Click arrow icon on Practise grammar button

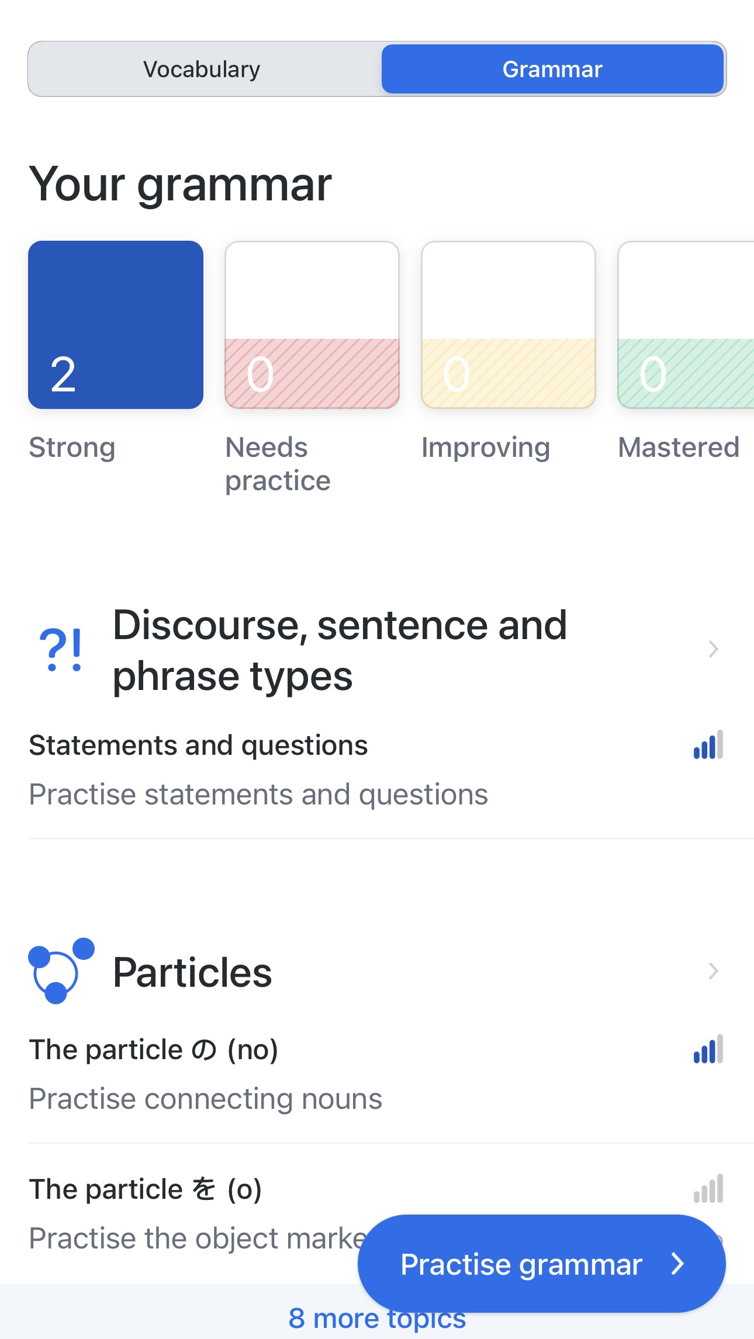point(678,1264)
